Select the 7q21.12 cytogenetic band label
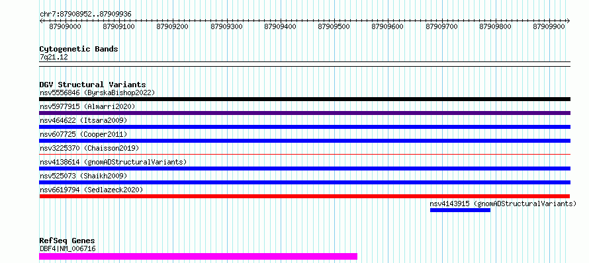Image resolution: width=589 pixels, height=263 pixels. pos(54,57)
